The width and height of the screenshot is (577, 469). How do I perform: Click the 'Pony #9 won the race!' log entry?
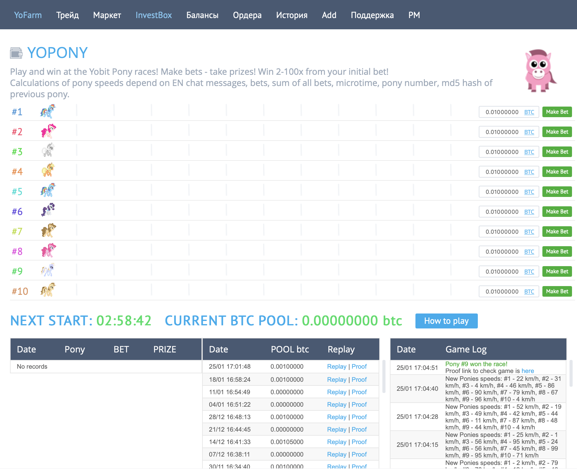coord(476,364)
